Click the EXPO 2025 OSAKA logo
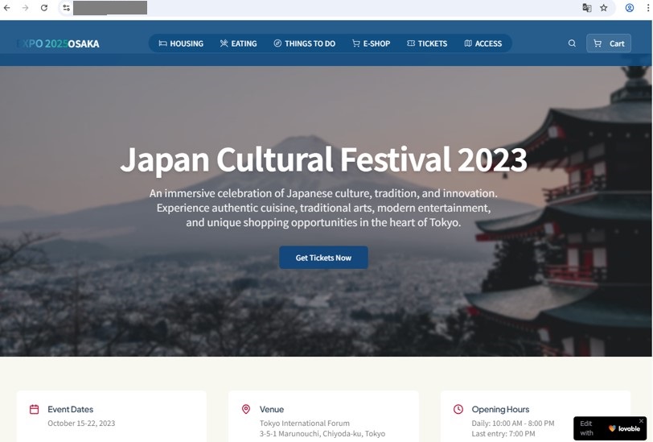 click(58, 43)
